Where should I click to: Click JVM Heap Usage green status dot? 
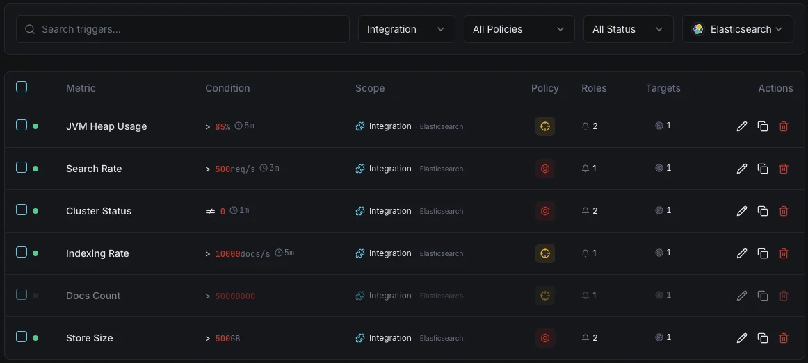tap(35, 126)
